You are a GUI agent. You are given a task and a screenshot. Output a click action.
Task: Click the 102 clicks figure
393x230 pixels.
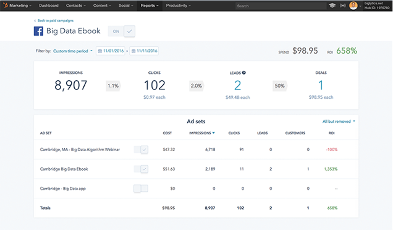[x=154, y=85]
